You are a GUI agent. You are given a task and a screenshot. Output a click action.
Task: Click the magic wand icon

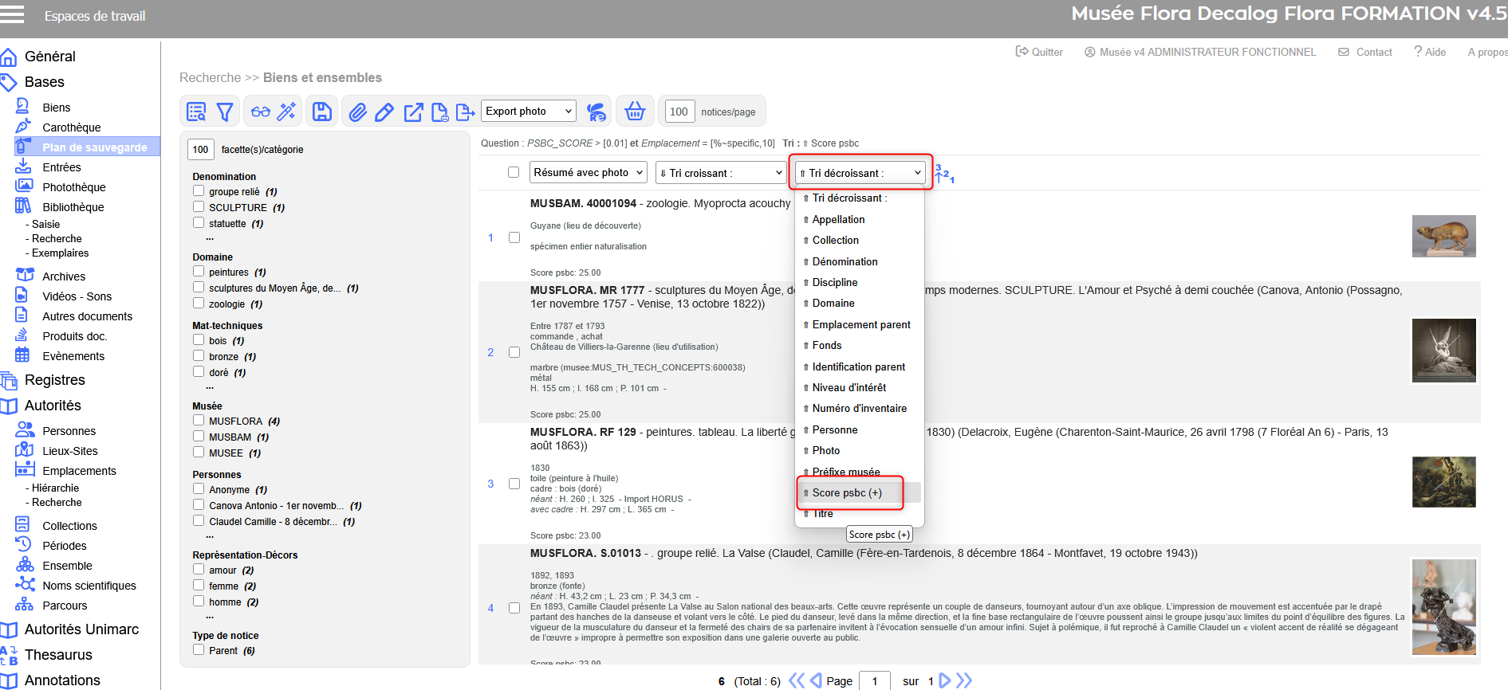pyautogui.click(x=286, y=112)
